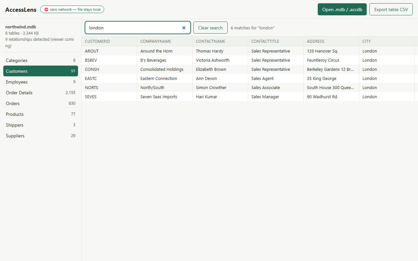Focus the search box containing "london"
The image size is (418, 261).
click(x=138, y=28)
